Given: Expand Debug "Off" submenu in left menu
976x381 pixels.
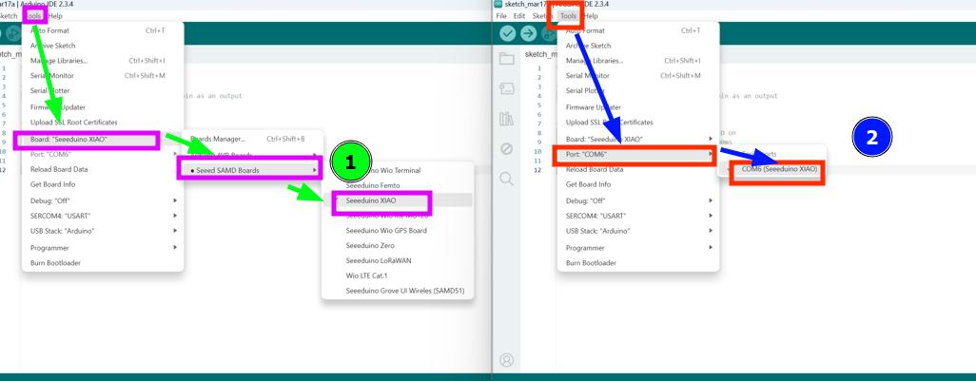Looking at the screenshot, I should pyautogui.click(x=103, y=200).
